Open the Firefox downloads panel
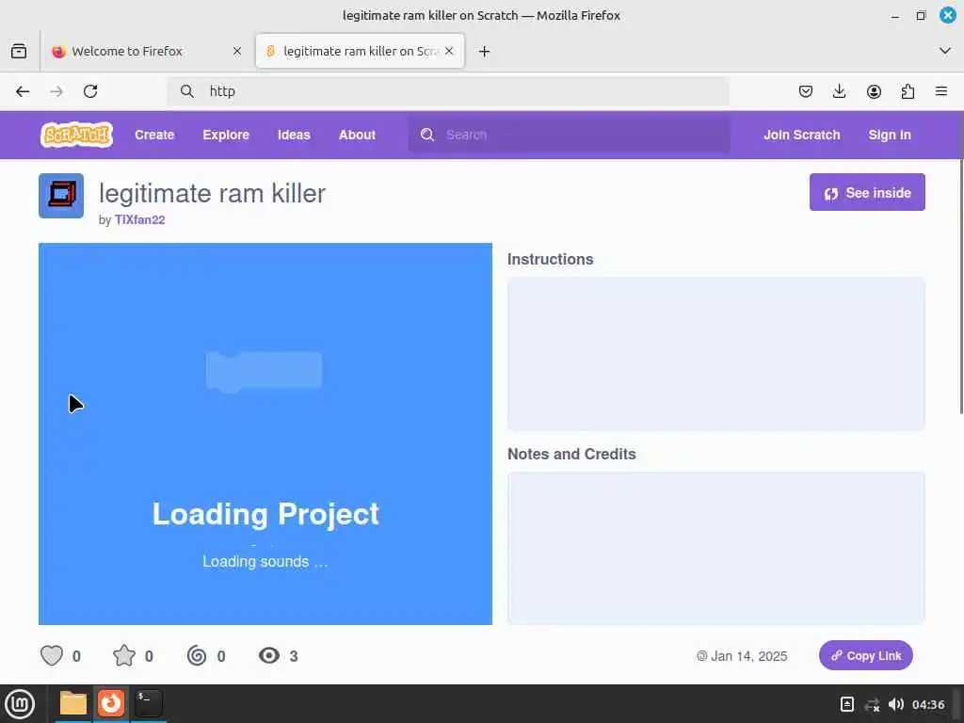The image size is (964, 723). [x=839, y=91]
